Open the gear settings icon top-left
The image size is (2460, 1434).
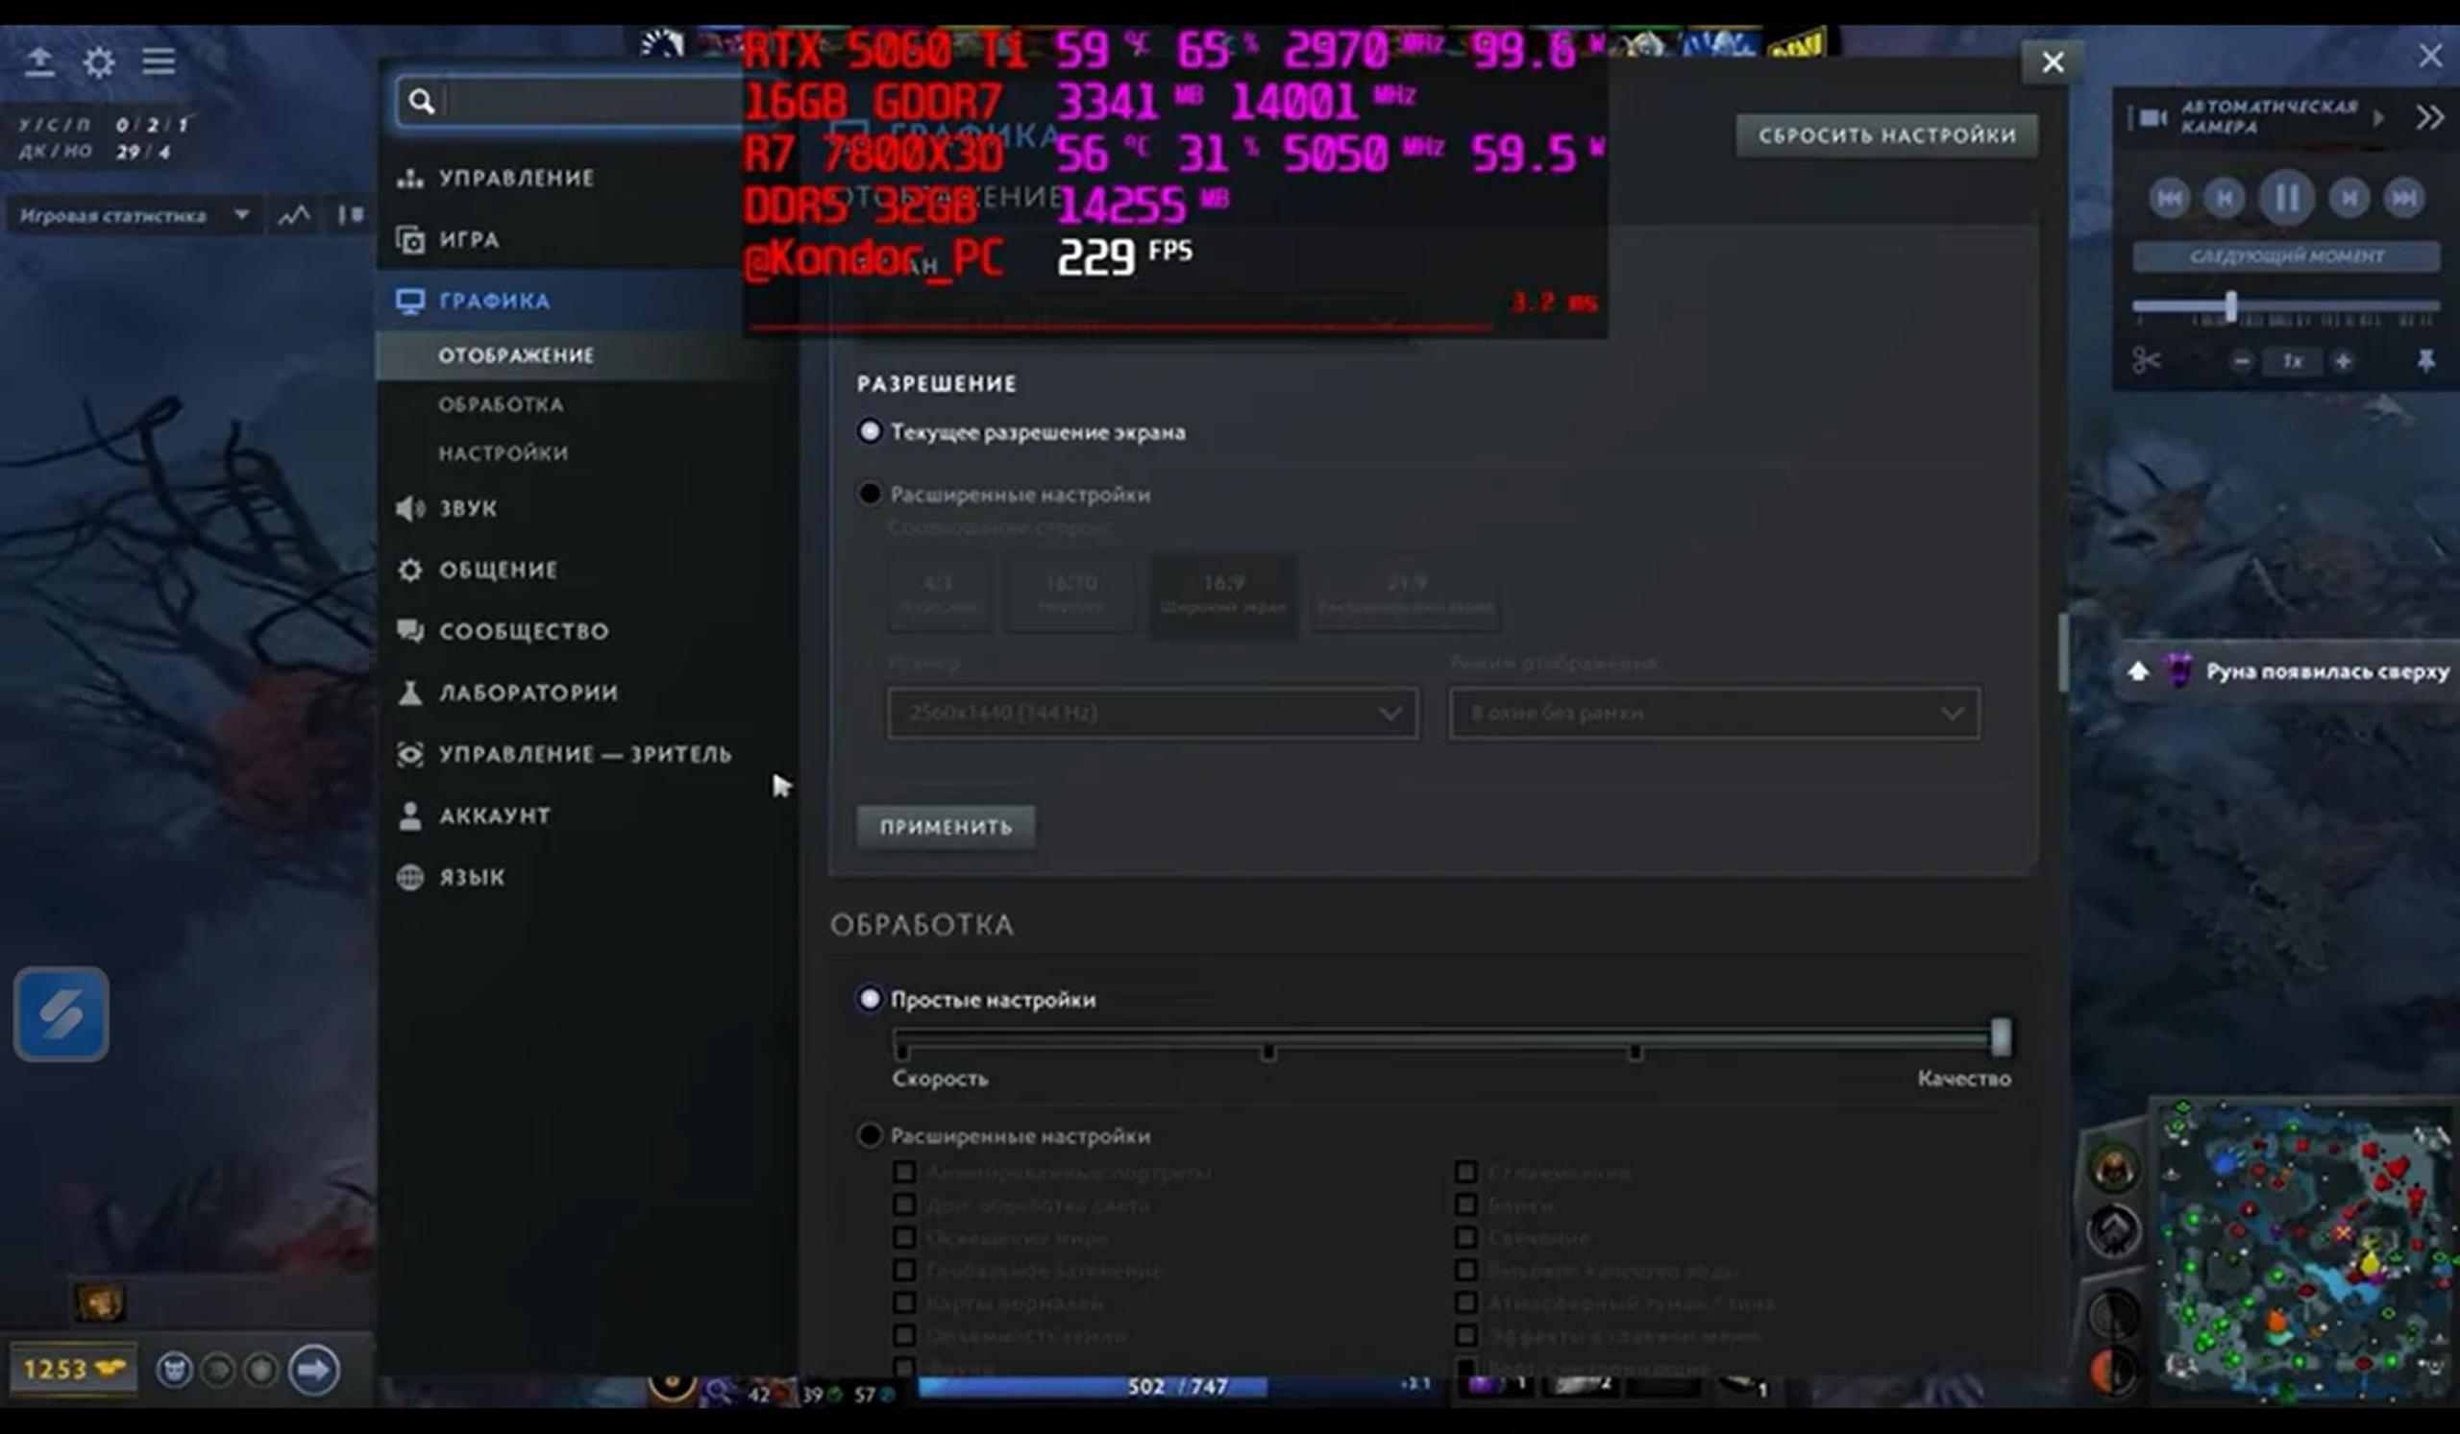tap(99, 62)
